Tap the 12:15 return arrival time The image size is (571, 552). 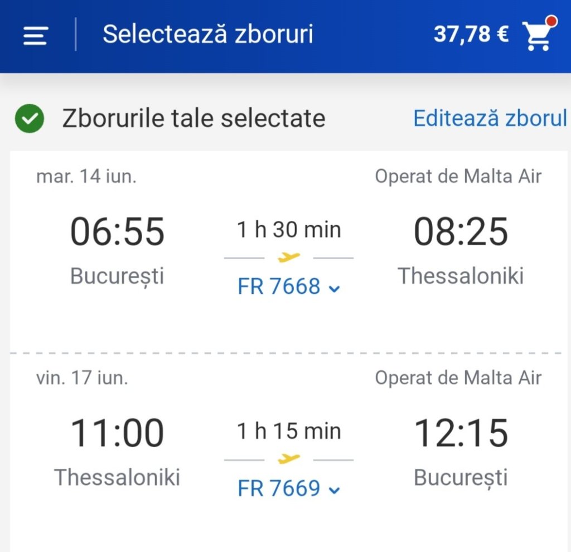[461, 434]
